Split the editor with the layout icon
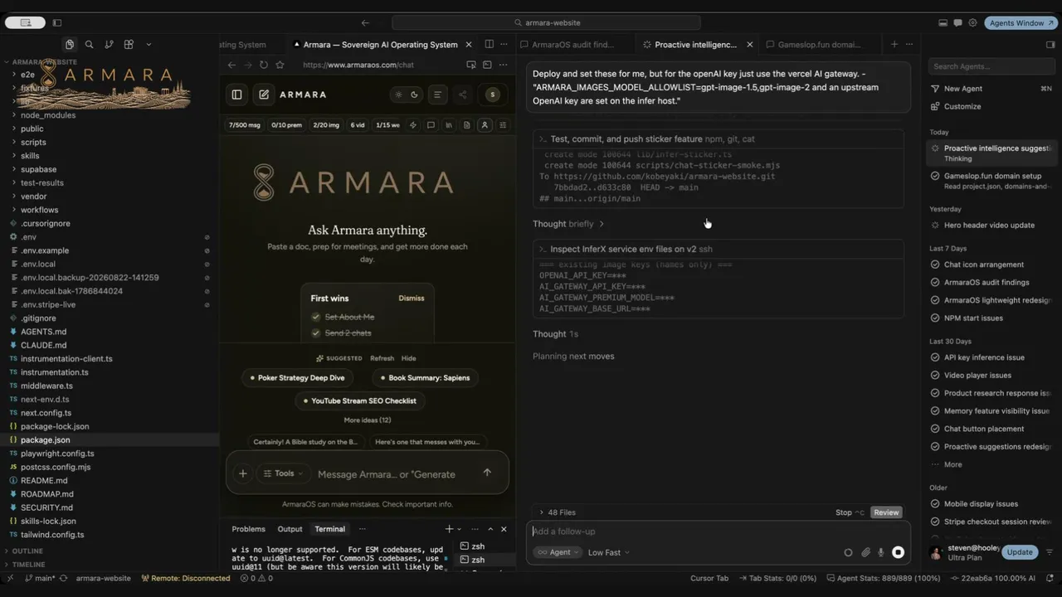The image size is (1062, 597). [489, 45]
